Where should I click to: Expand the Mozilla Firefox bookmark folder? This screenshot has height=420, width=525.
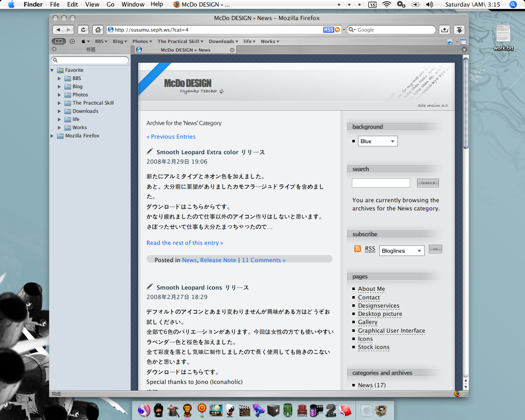(x=52, y=136)
